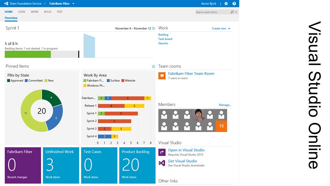Open the settings gear icon
This screenshot has width=330, height=186.
coord(226,3)
